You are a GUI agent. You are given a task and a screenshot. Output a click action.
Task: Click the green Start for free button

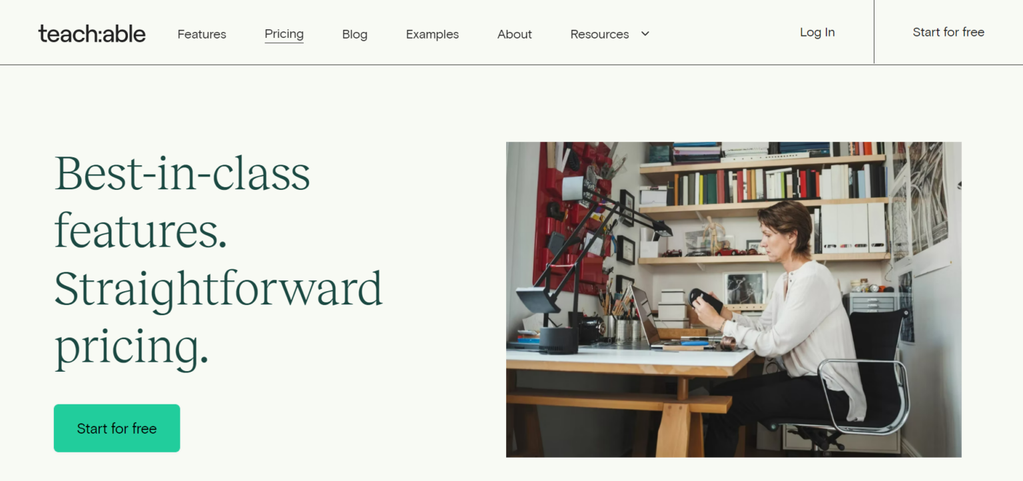tap(117, 428)
